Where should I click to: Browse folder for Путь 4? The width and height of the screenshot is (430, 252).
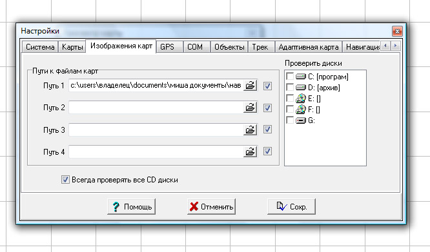pos(250,151)
